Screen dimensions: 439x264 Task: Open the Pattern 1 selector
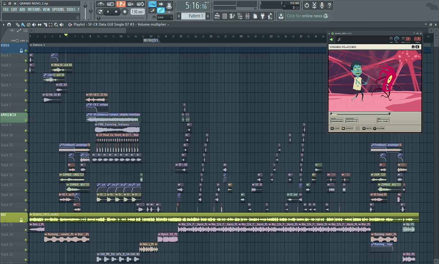point(194,16)
